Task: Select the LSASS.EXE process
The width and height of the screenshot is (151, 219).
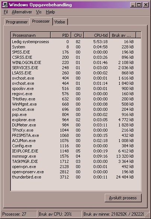Action: (x=76, y=73)
